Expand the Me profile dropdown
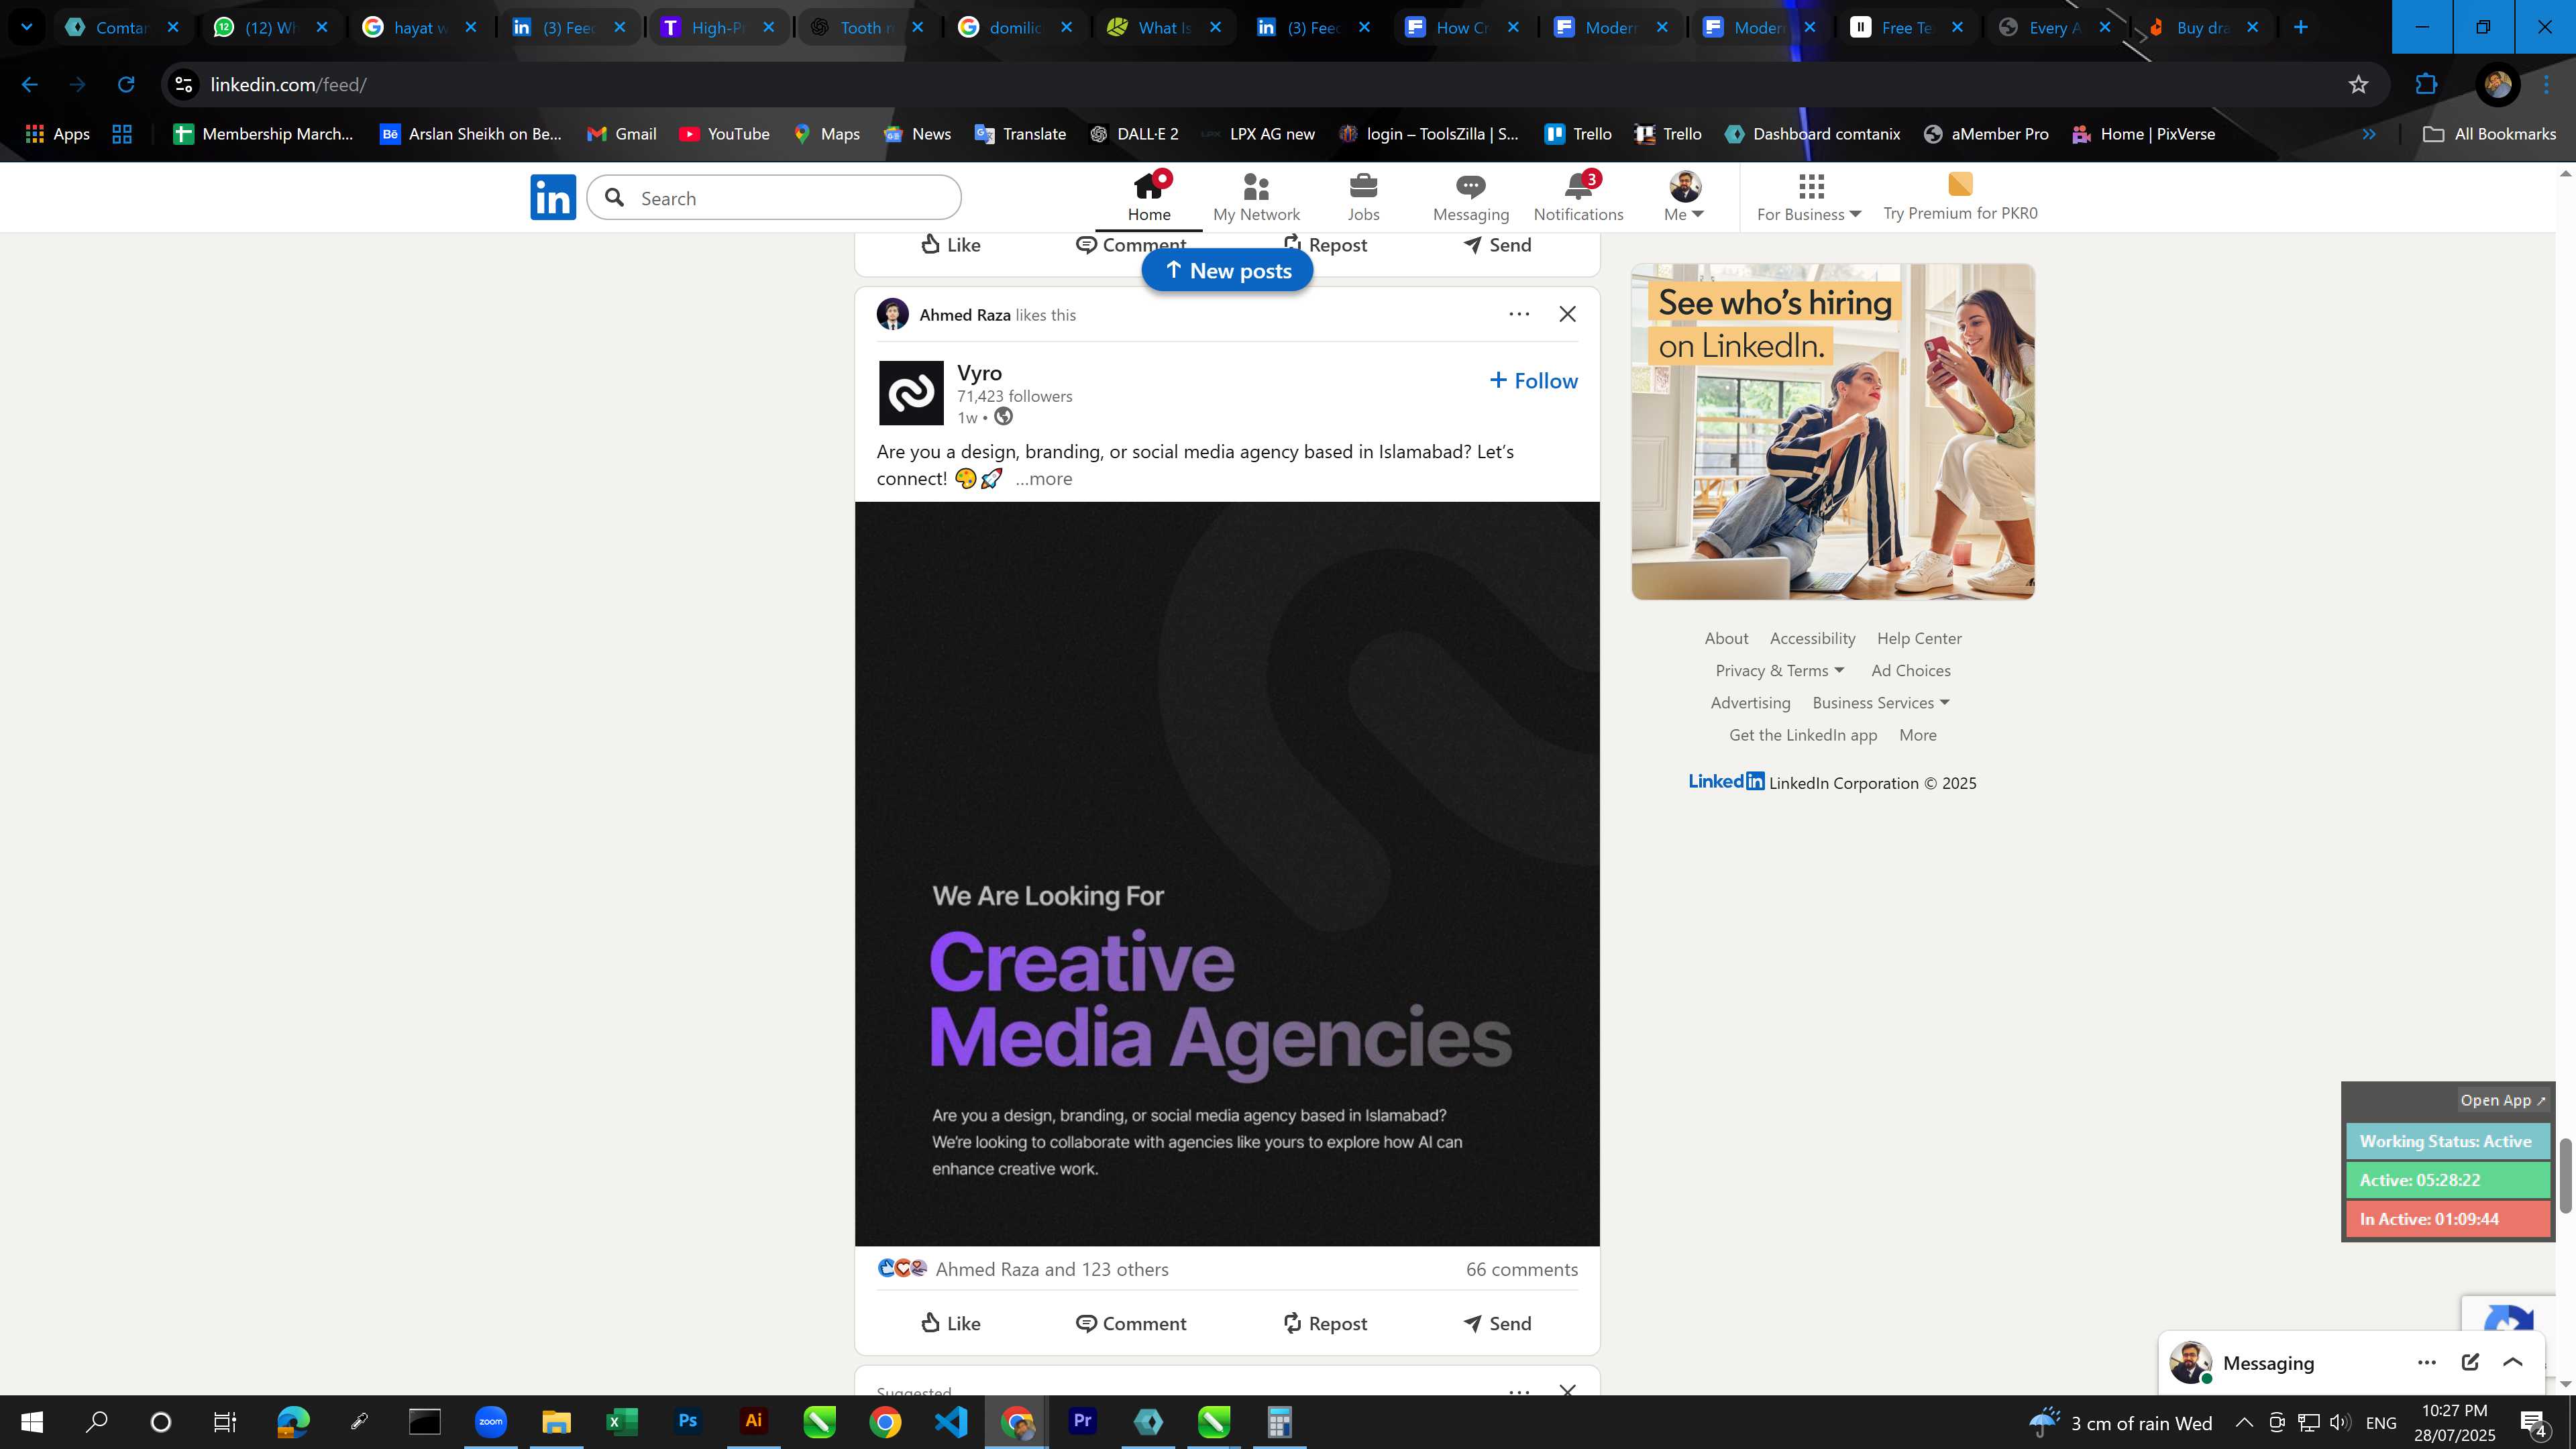2576x1449 pixels. coord(1684,197)
